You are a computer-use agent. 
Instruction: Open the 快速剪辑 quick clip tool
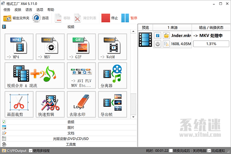[x=50, y=104]
